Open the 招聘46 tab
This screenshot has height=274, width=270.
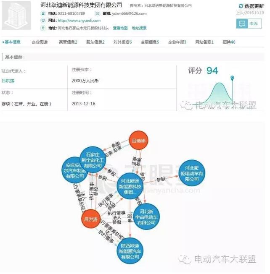229,42
